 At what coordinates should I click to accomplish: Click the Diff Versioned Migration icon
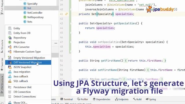coord(10,62)
